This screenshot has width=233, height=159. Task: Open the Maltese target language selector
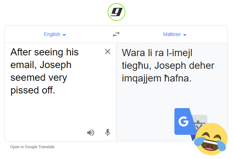[x=175, y=35]
